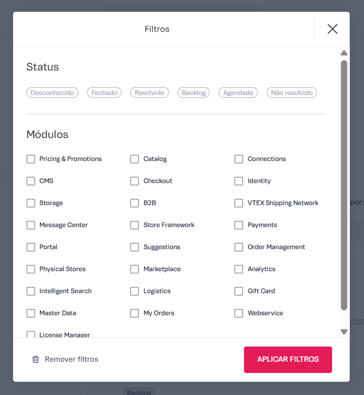This screenshot has height=395, width=364.
Task: Select the CMS module checkbox
Action: click(x=31, y=181)
